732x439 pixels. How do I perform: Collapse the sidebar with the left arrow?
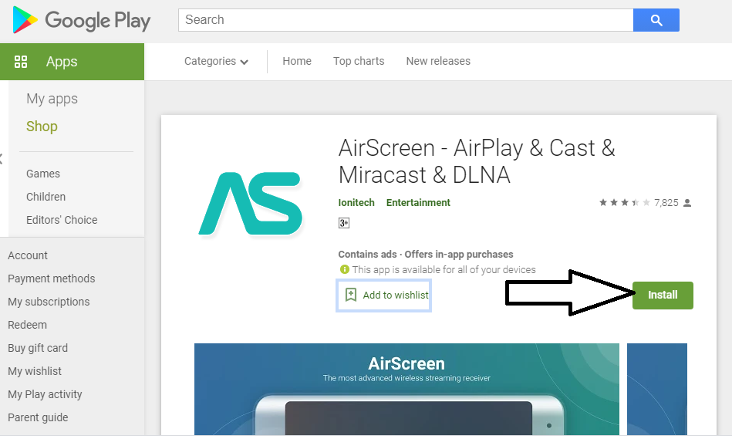[2, 159]
